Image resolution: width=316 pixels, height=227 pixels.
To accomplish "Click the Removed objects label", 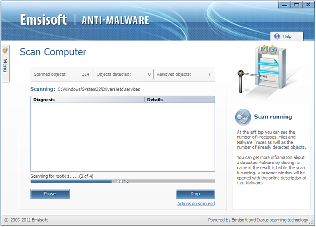I will [173, 74].
